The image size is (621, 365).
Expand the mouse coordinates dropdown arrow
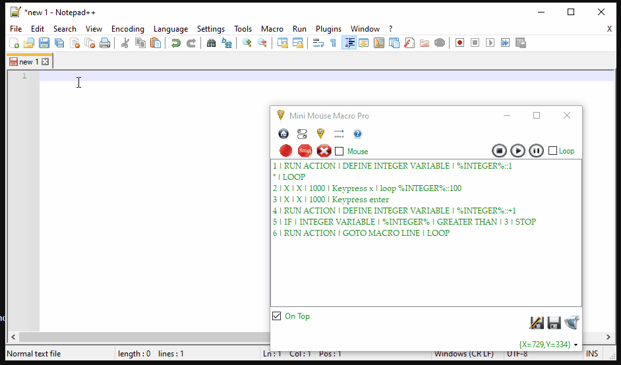point(576,345)
